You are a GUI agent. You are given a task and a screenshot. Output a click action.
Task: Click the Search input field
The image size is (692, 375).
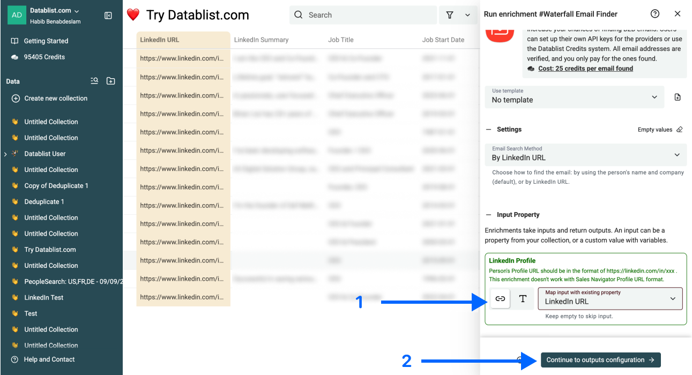[363, 15]
